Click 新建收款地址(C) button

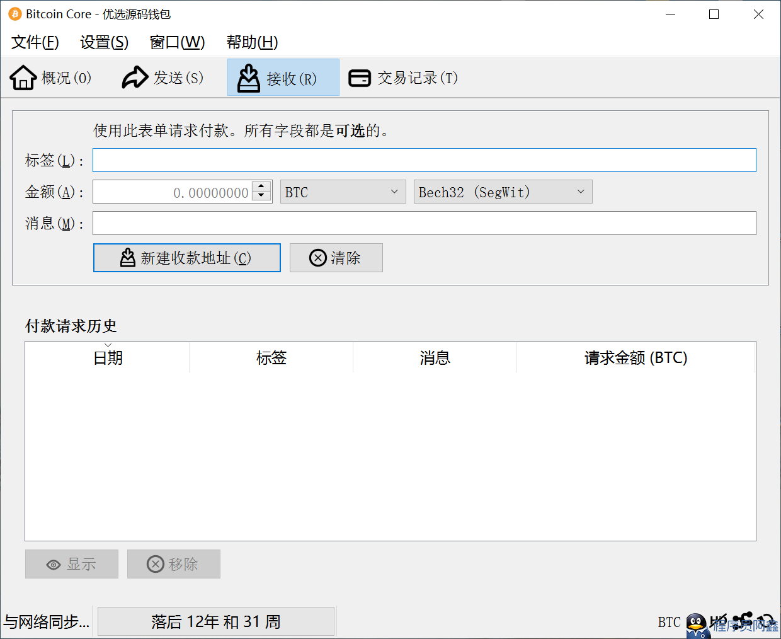[187, 258]
